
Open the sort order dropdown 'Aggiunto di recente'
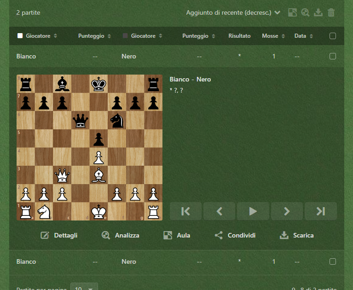(x=233, y=12)
